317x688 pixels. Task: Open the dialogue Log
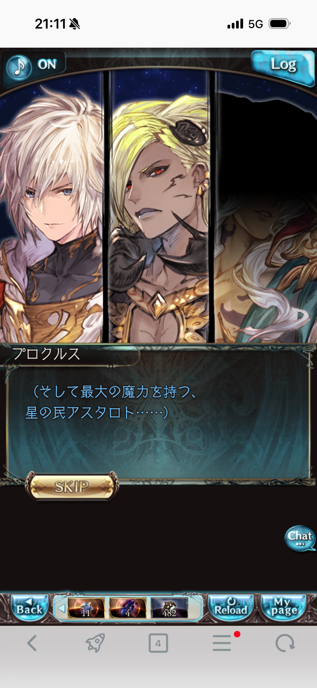(283, 66)
